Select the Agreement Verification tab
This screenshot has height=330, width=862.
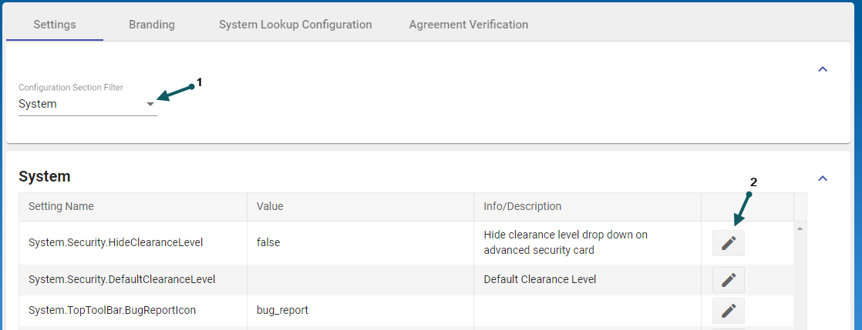click(x=469, y=25)
